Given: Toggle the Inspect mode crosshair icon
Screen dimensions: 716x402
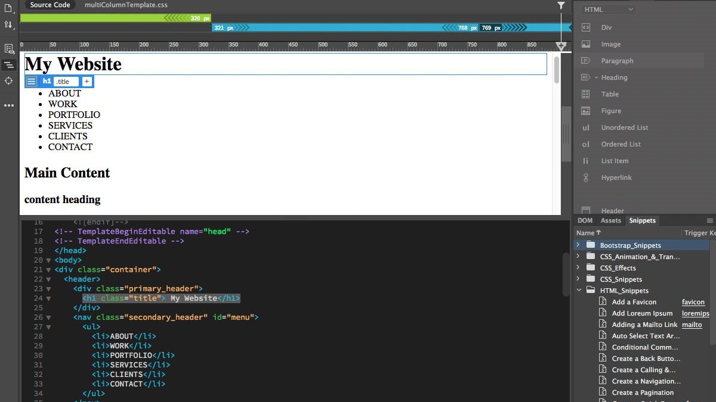Looking at the screenshot, I should 8,81.
